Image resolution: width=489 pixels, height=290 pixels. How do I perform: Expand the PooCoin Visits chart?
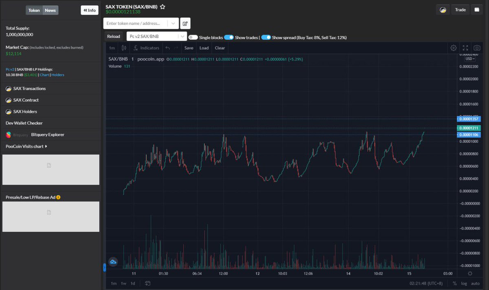26,146
